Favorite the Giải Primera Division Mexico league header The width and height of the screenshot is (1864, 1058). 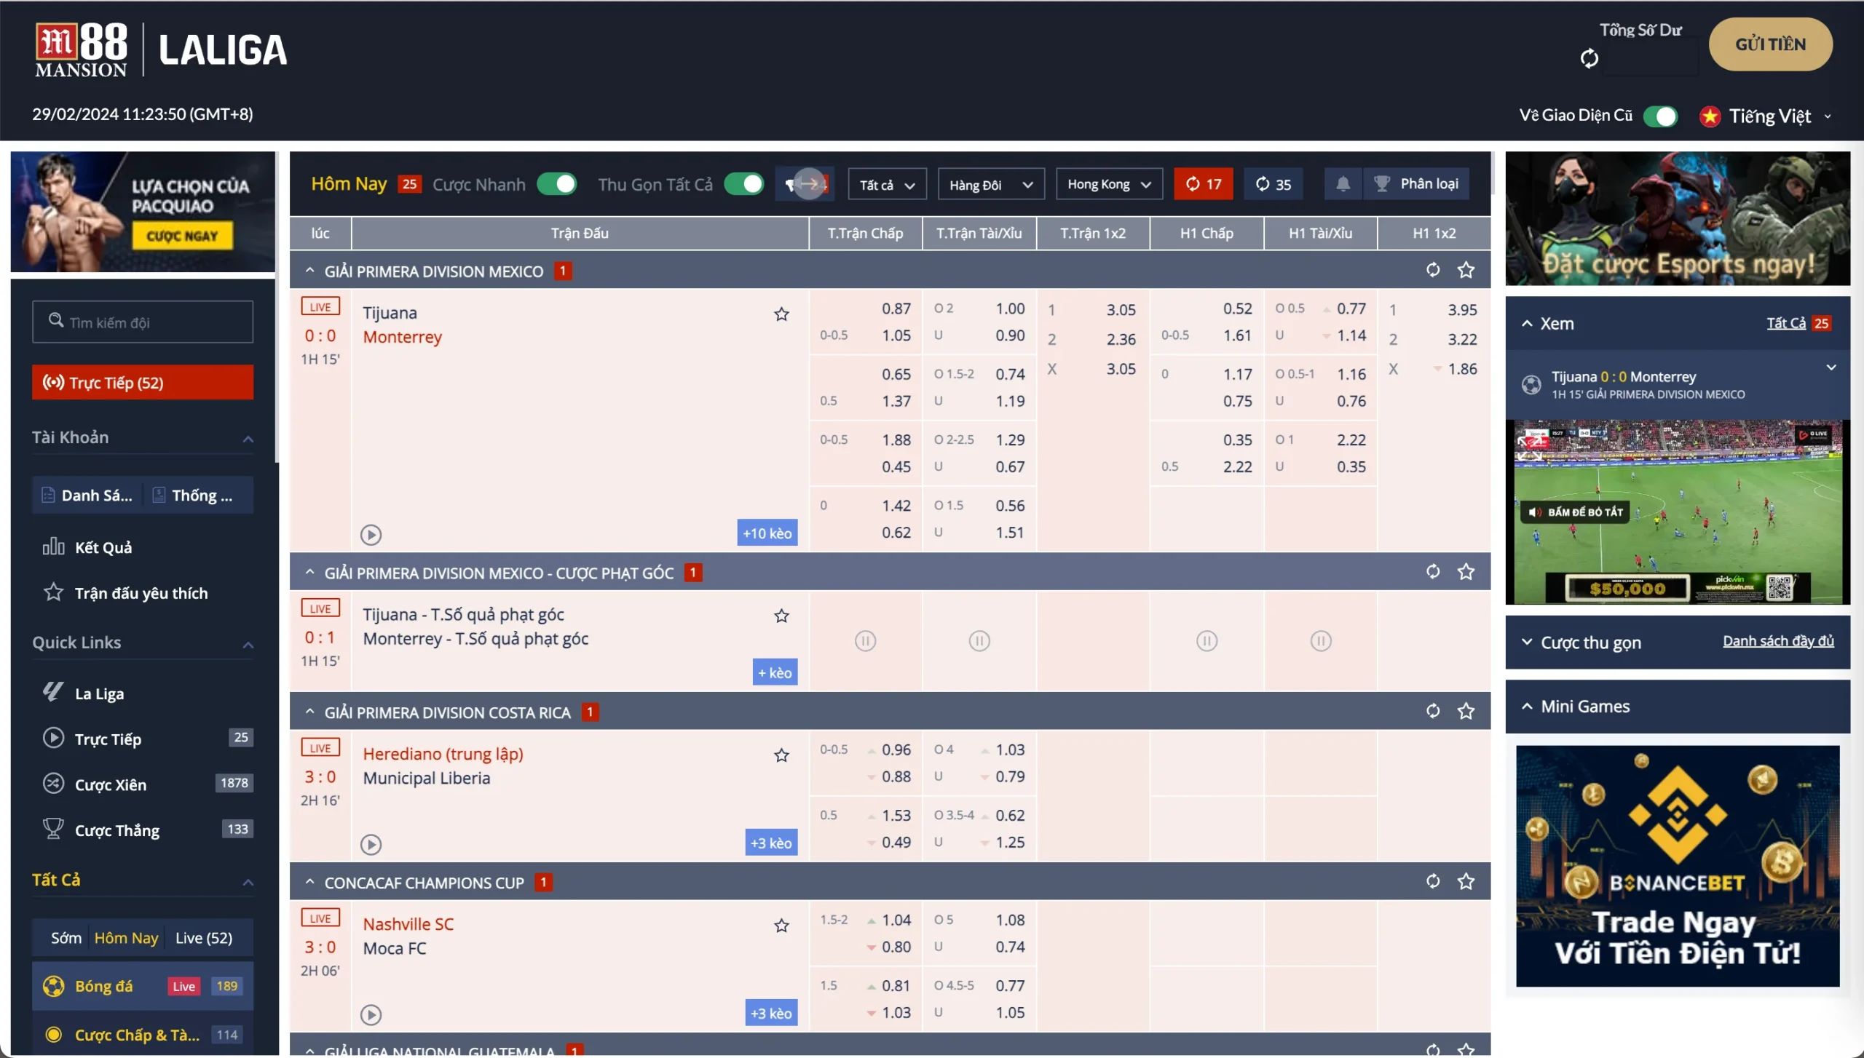1466,271
